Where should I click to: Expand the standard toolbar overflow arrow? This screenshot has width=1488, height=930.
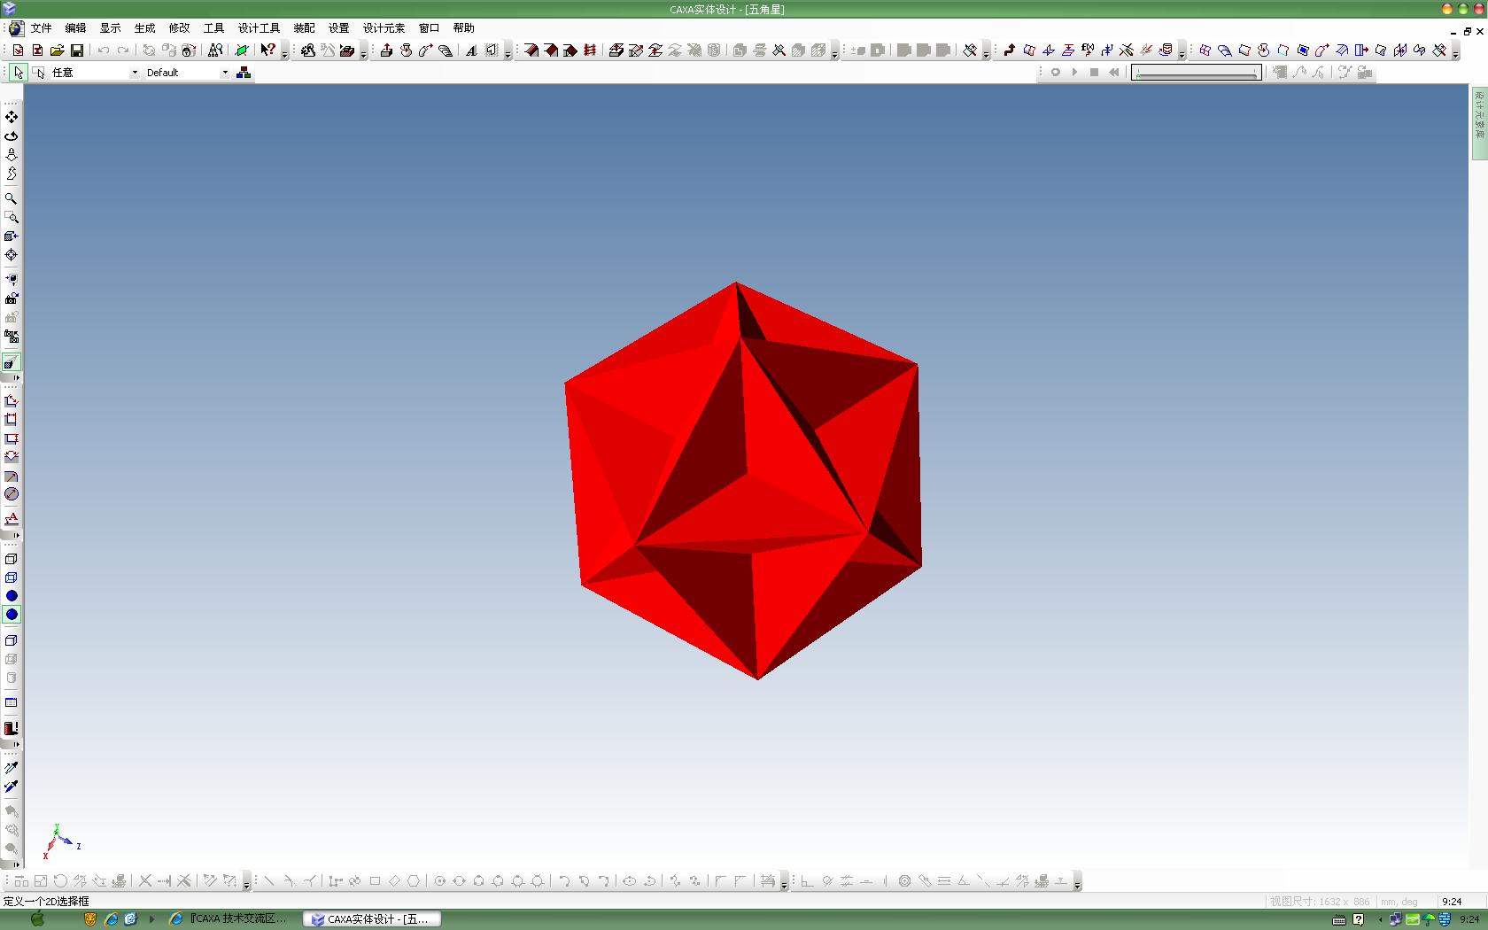[x=284, y=52]
